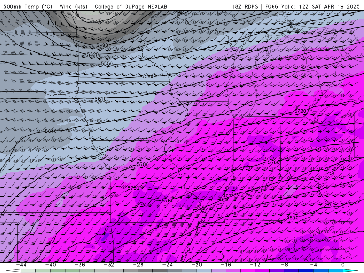Click the -32 value on color scale

109,265
